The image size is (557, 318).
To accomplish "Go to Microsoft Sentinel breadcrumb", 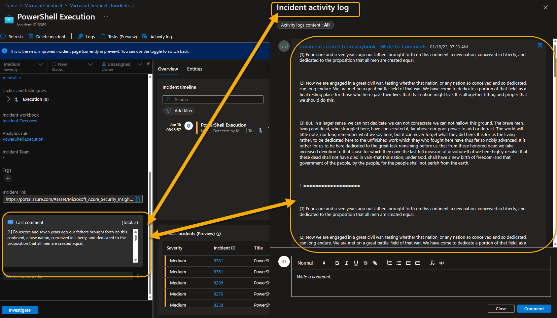I will [x=43, y=5].
